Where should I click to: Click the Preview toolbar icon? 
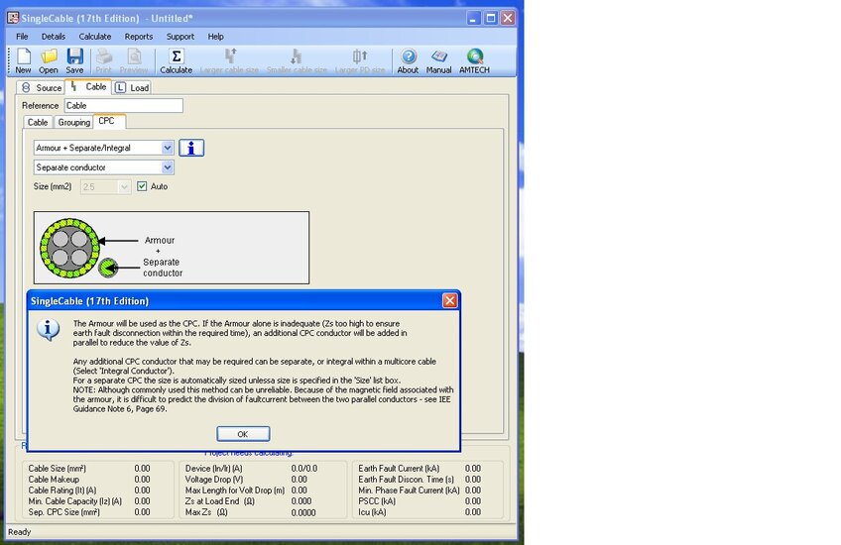pyautogui.click(x=134, y=60)
